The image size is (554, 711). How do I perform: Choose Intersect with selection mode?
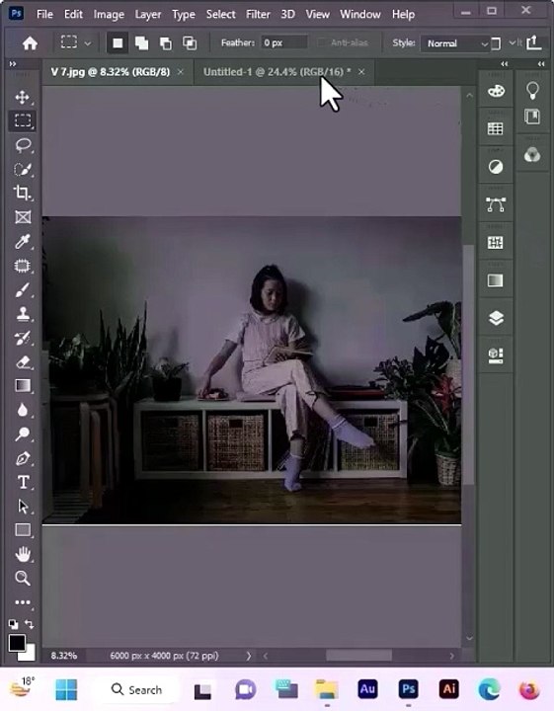coord(190,43)
